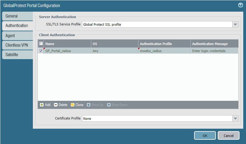Click the Move Down arrow icon
Screen dimensions: 246x144
point(109,105)
